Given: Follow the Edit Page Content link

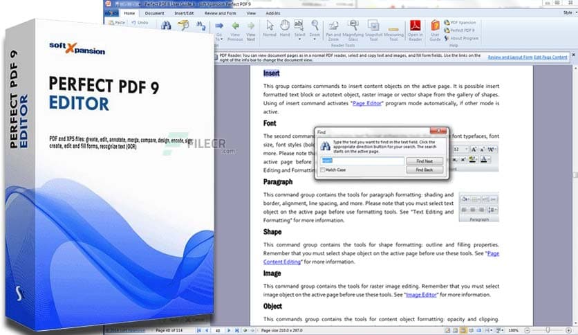Looking at the screenshot, I should [550, 57].
